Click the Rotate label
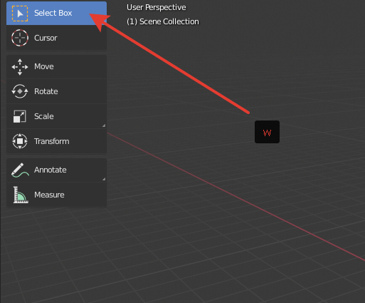 (46, 91)
